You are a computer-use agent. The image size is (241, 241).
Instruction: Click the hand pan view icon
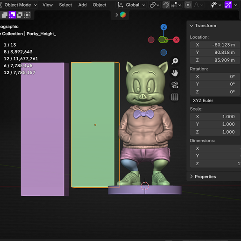tap(175, 73)
